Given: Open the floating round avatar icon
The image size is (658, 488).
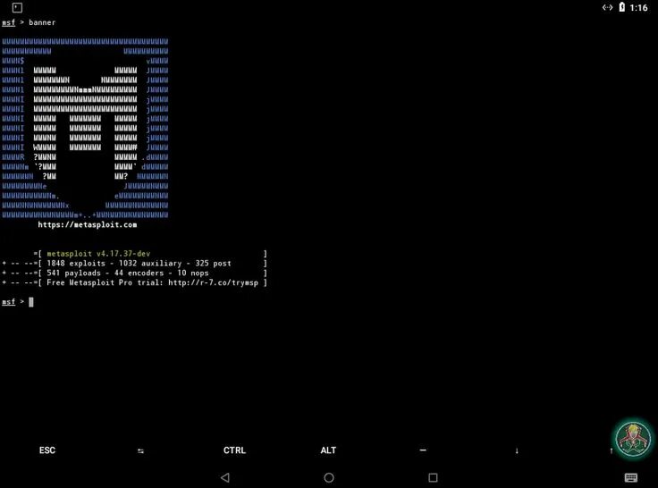Looking at the screenshot, I should tap(633, 440).
